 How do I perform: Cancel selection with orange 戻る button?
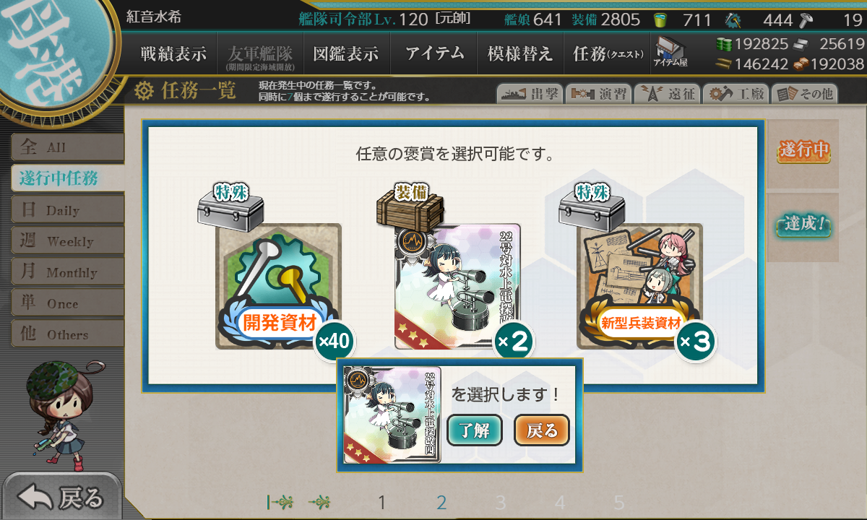pos(542,430)
